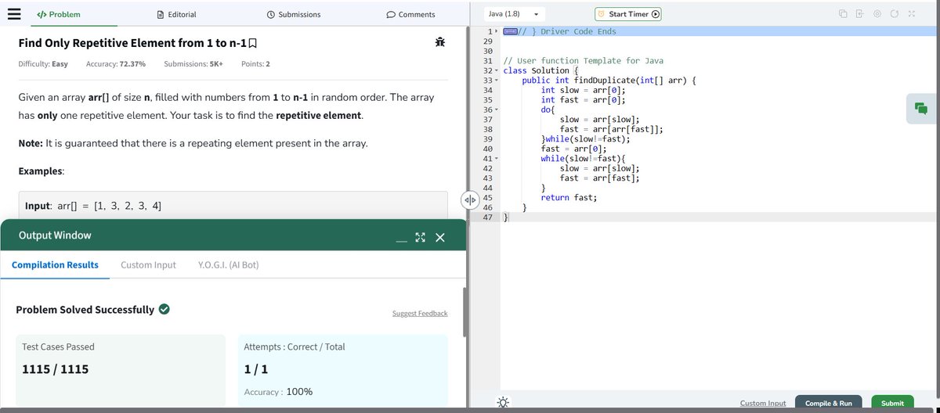Click the green success checkmark icon

coord(164,309)
